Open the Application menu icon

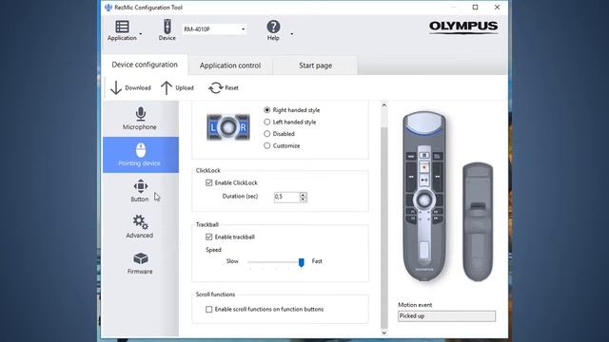point(122,27)
